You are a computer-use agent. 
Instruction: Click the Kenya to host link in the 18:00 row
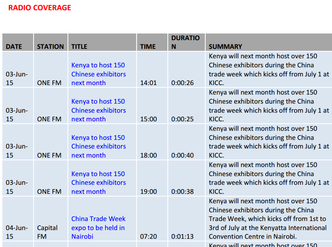[98, 147]
